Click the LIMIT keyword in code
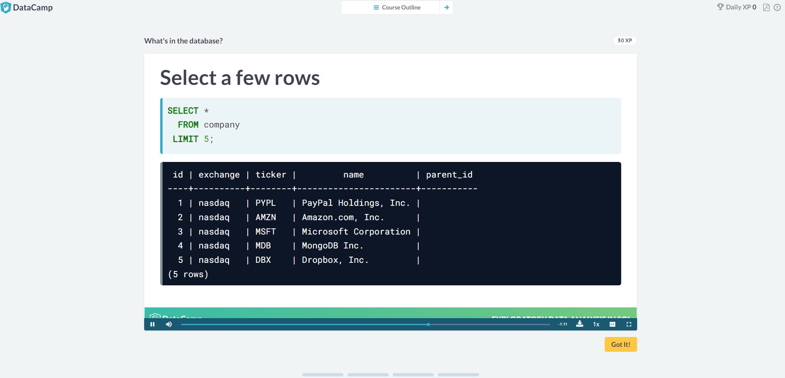Screen dimensions: 785x378 [x=185, y=139]
